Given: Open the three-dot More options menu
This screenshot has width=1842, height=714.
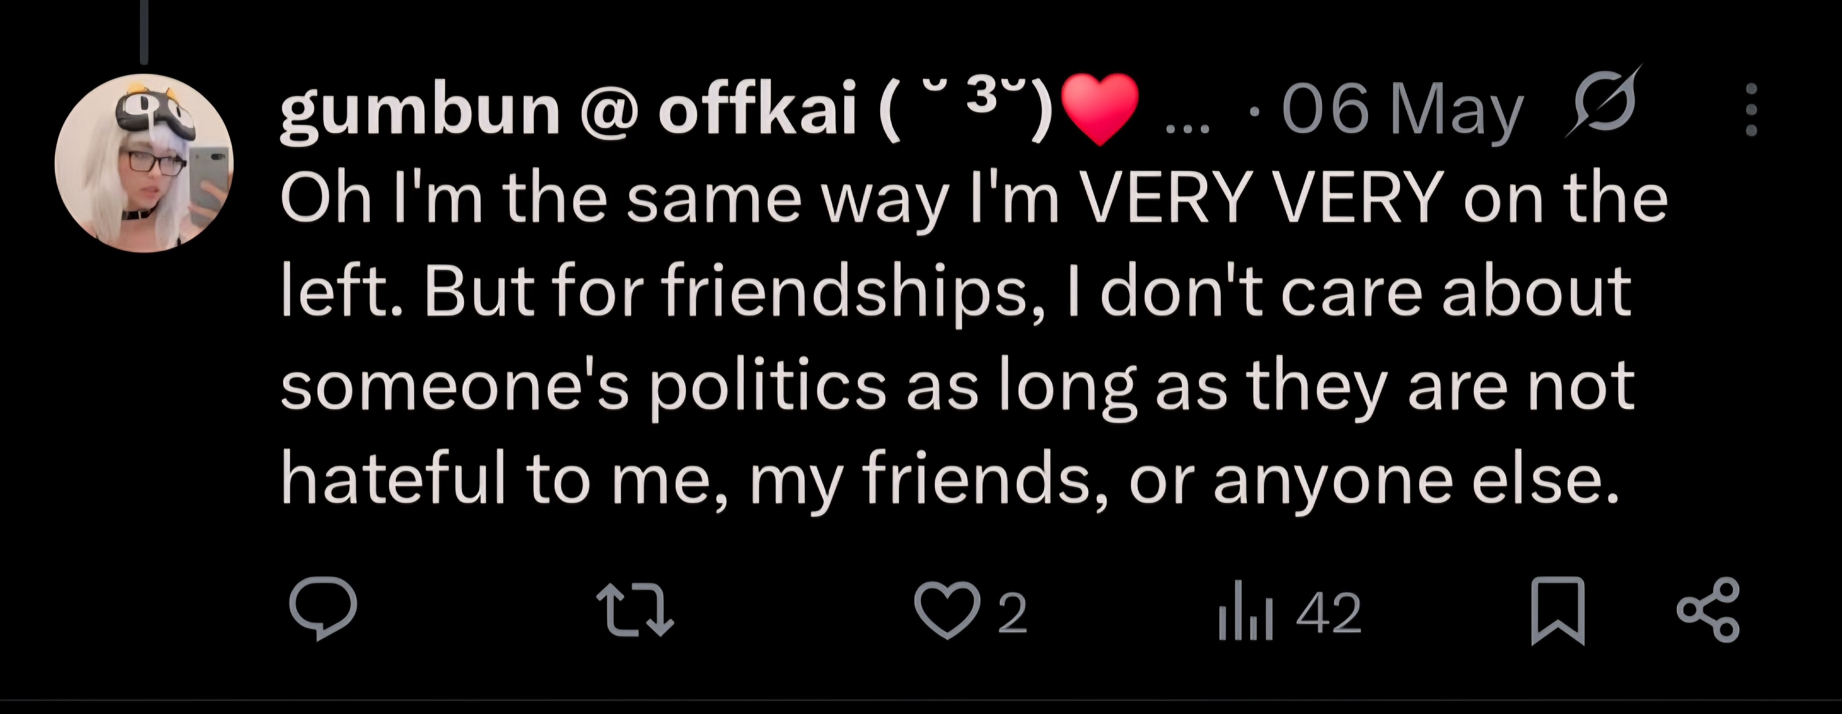Looking at the screenshot, I should click(1751, 109).
